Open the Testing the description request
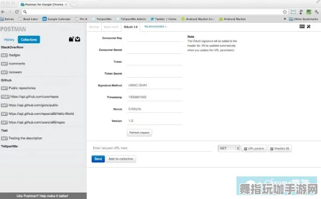321x199 pixels. (25, 139)
